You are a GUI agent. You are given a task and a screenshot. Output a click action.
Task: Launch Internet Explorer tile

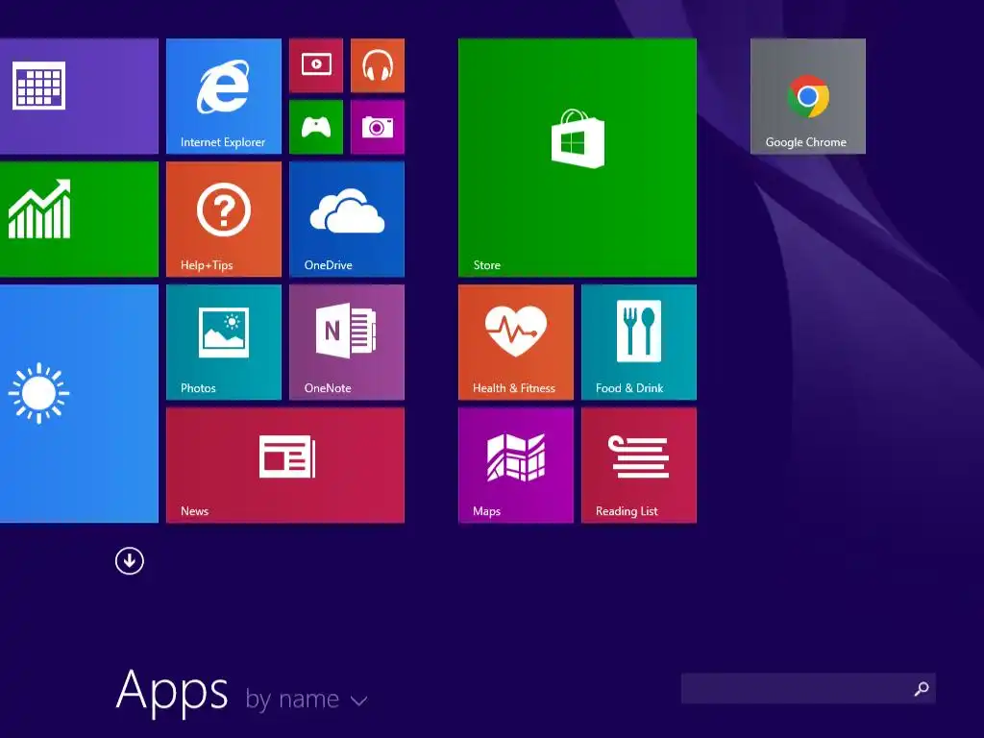coord(224,96)
